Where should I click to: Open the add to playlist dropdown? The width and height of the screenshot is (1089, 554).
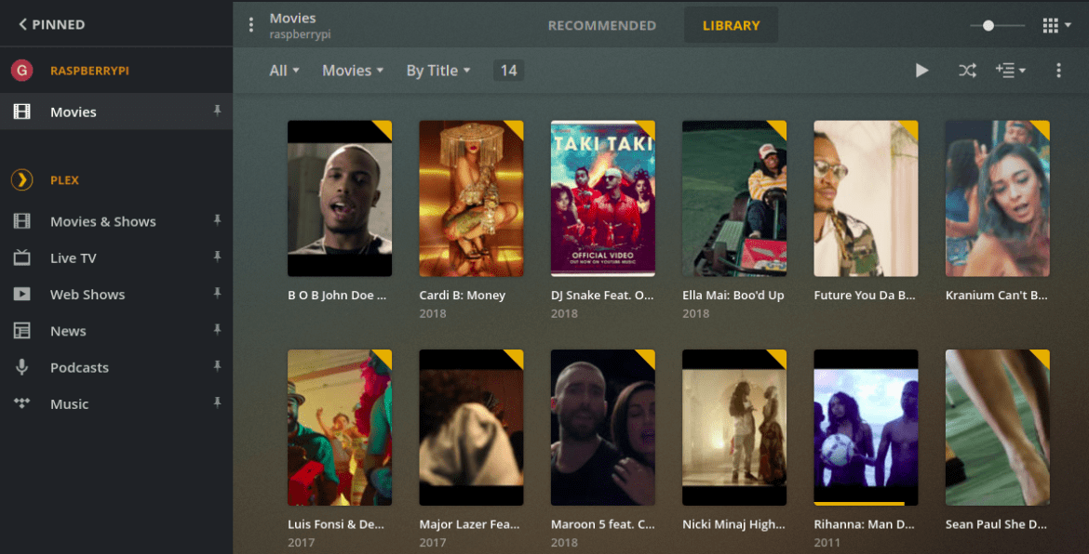[1011, 70]
